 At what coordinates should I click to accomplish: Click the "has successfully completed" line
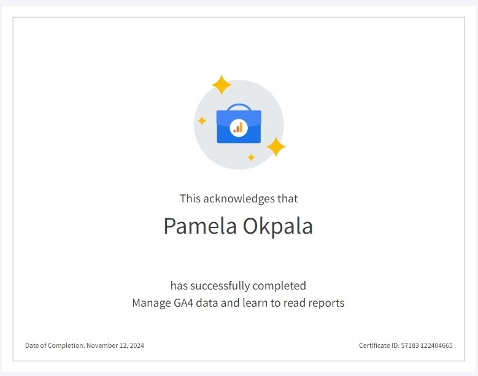click(x=238, y=286)
